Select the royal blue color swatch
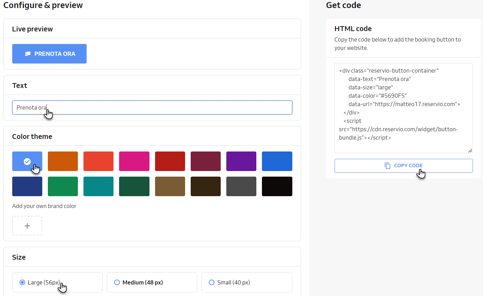The width and height of the screenshot is (483, 296). click(277, 161)
